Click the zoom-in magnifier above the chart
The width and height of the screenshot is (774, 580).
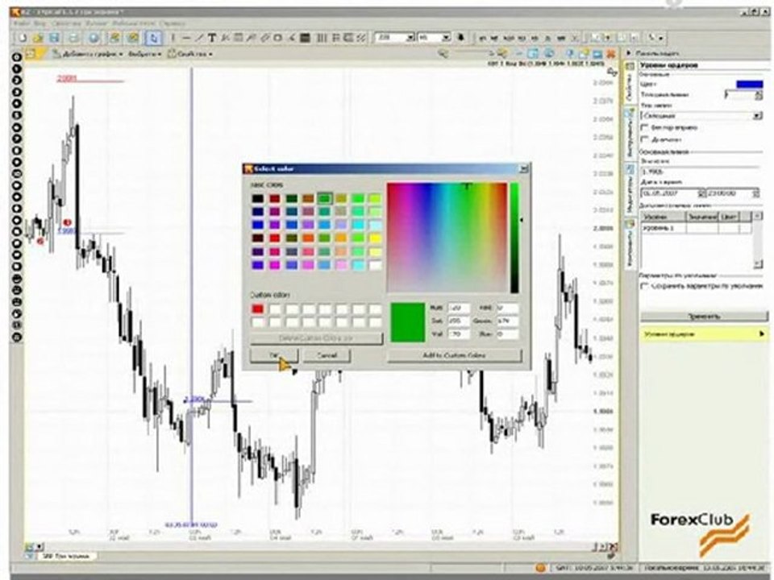coord(502,53)
